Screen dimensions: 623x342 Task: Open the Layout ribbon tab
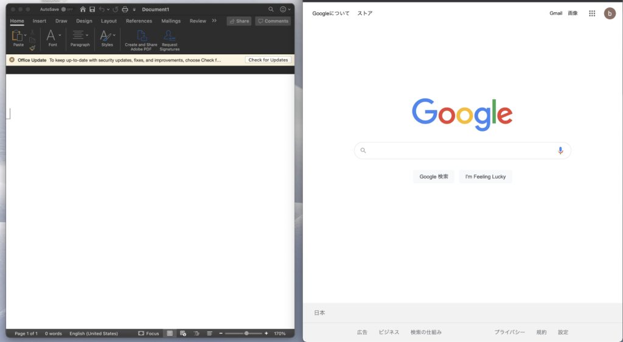coord(109,21)
